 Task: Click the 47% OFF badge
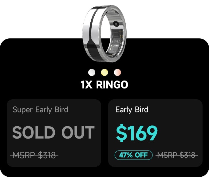point(134,155)
